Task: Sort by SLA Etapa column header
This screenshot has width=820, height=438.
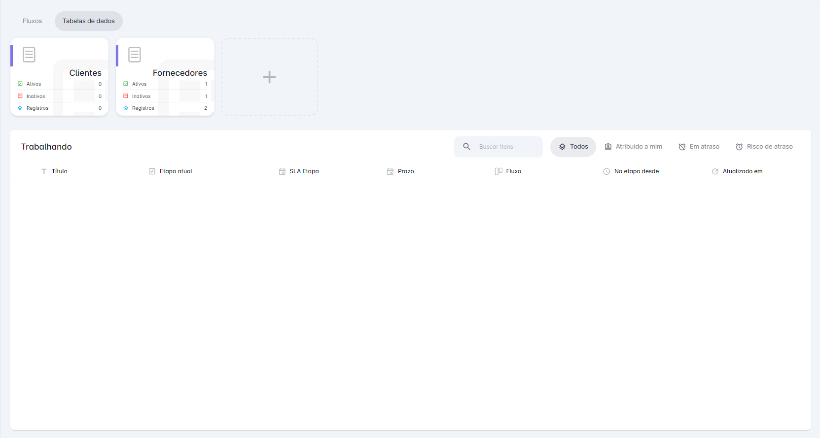Action: [x=304, y=171]
